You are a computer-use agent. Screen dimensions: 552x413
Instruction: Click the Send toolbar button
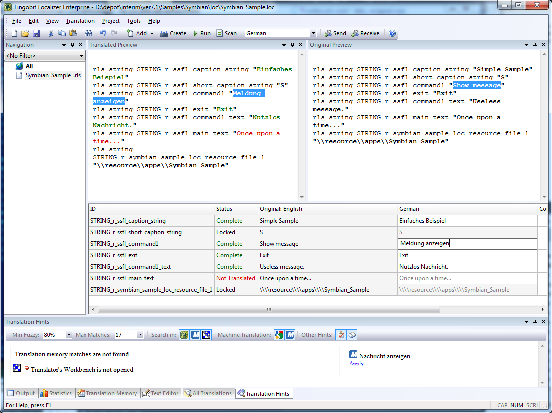[335, 33]
